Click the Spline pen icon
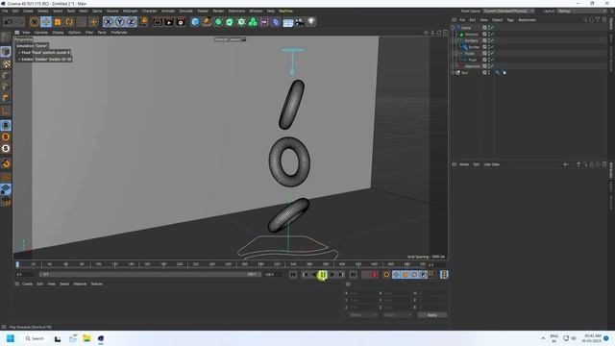Viewport: 615px width, 346px height. click(x=207, y=22)
